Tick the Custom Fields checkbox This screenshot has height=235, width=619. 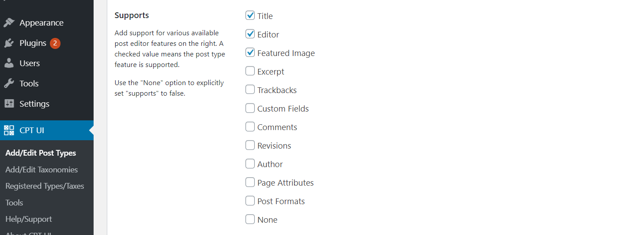(250, 108)
